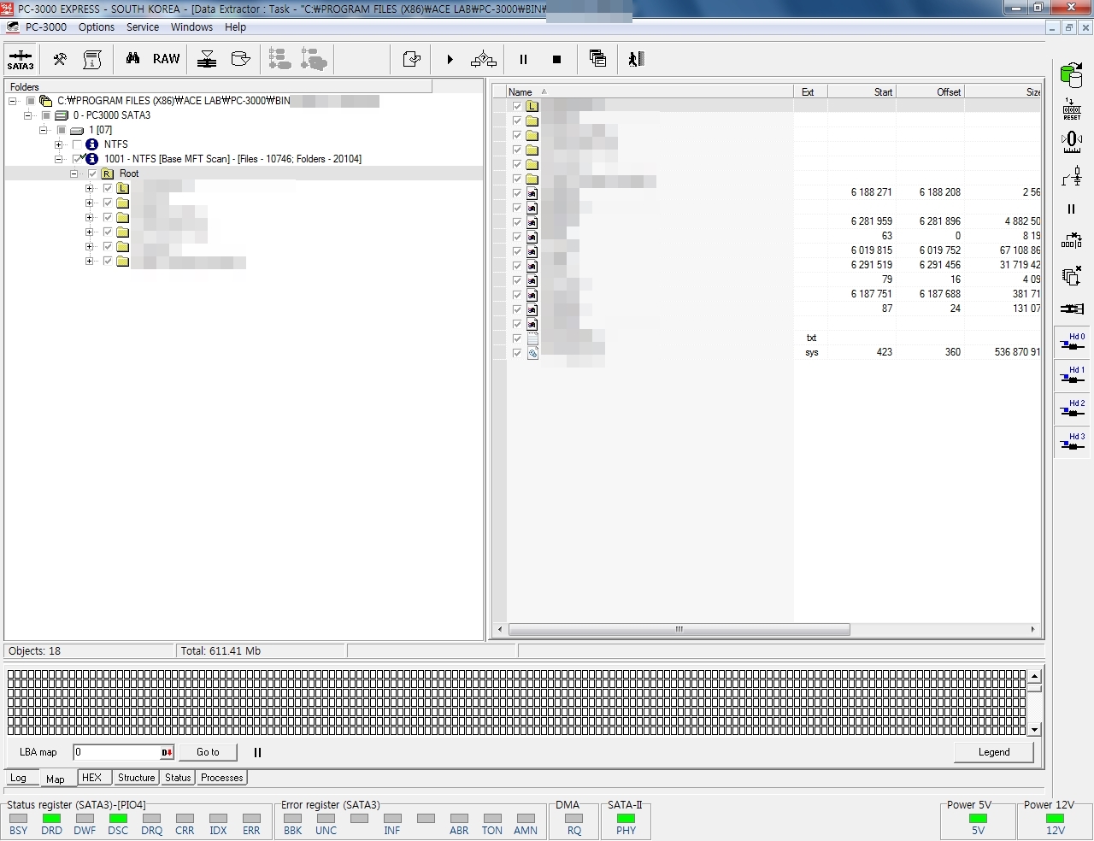Click the Go to button
1094x841 pixels.
[x=208, y=752]
